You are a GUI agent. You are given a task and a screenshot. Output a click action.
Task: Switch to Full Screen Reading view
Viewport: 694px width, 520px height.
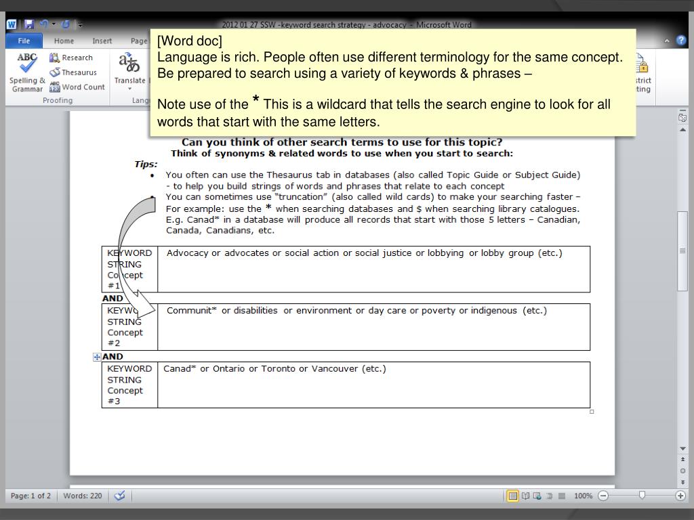click(525, 496)
